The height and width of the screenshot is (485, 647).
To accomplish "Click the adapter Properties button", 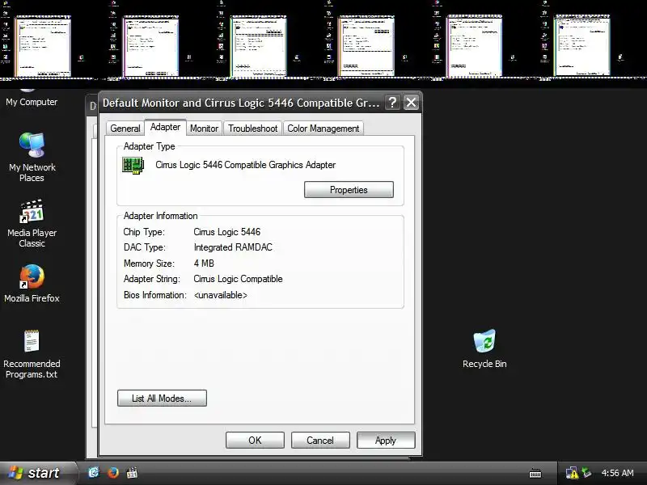I will click(x=349, y=190).
